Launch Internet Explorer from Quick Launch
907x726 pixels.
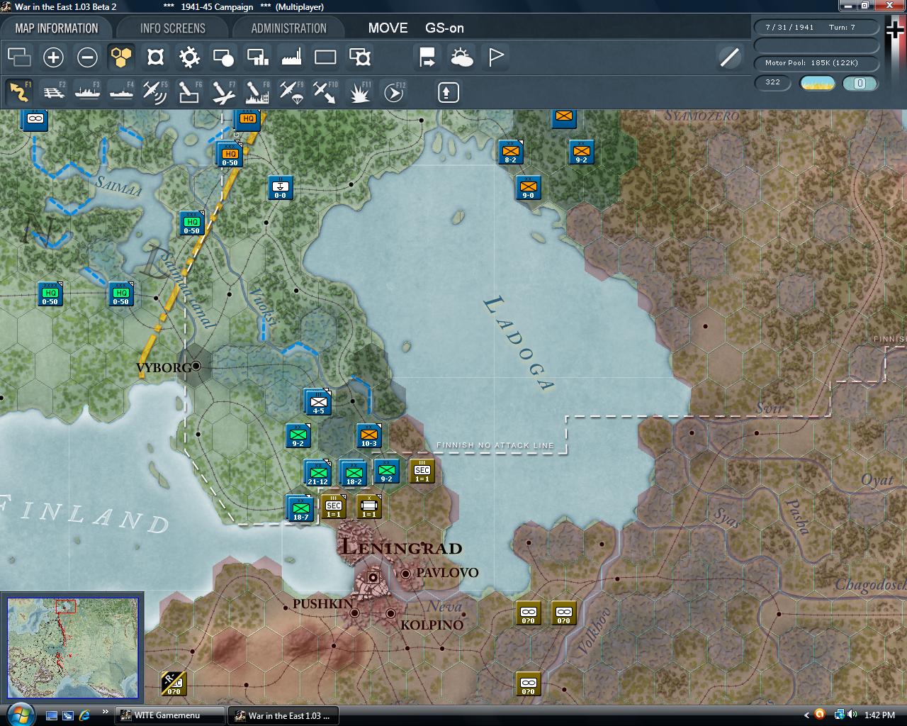click(x=84, y=715)
